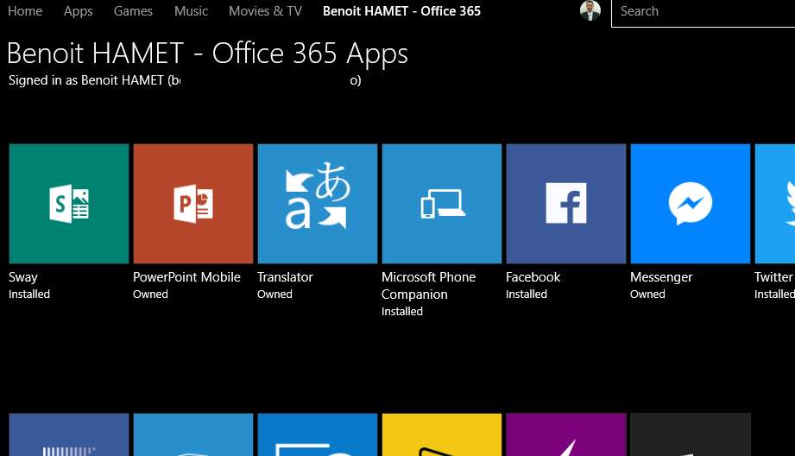This screenshot has width=795, height=456.
Task: Open the yellow app tile in second row
Action: (x=442, y=434)
